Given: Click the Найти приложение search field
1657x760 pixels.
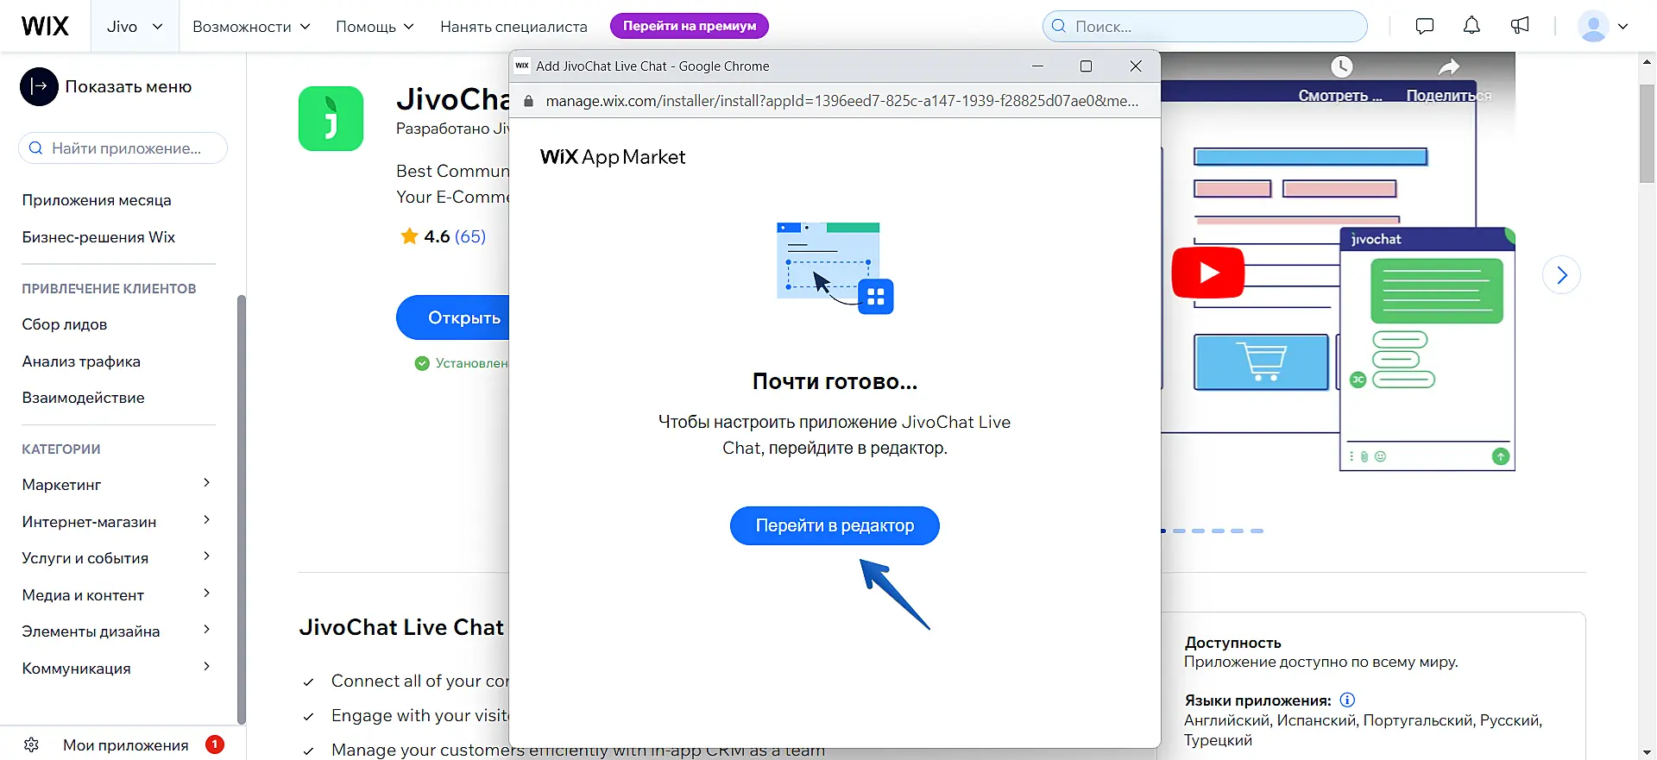Looking at the screenshot, I should click(x=123, y=148).
